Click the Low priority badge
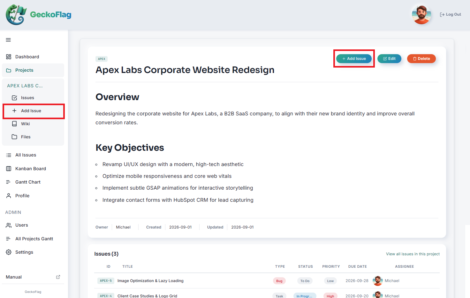The height and width of the screenshot is (298, 470). pos(330,281)
